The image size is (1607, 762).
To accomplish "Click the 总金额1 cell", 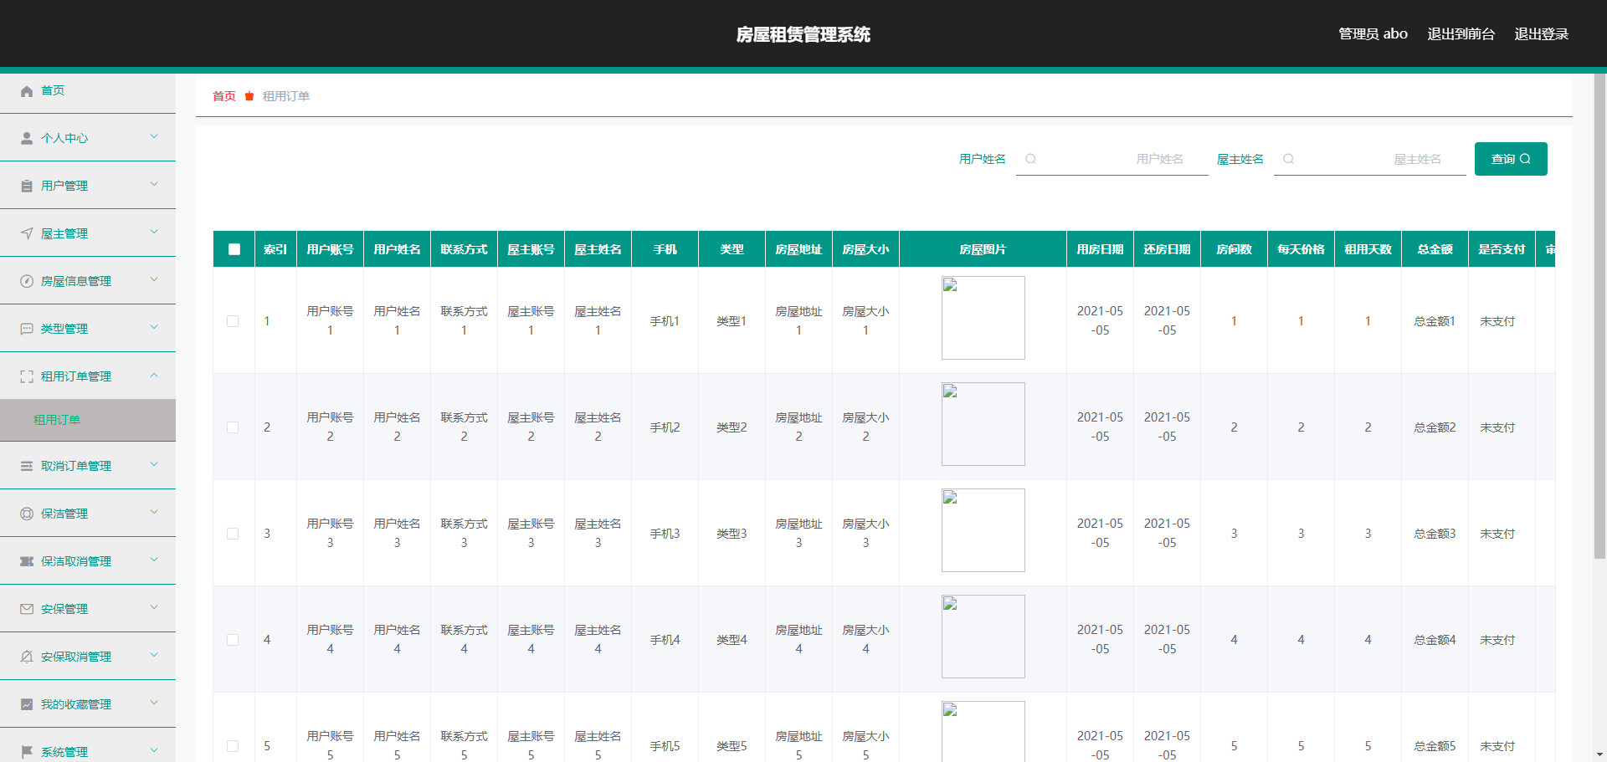I will click(x=1435, y=321).
